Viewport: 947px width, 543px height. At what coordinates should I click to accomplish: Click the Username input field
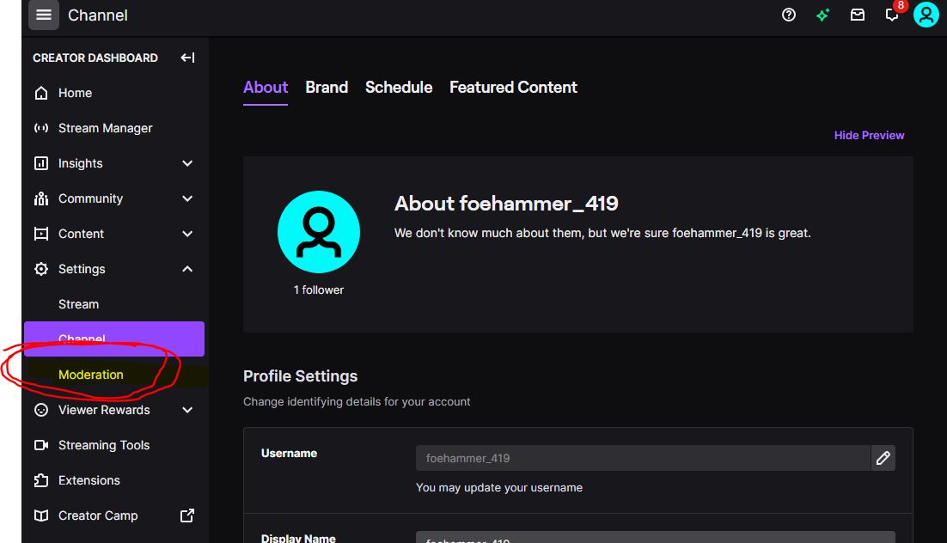coord(643,458)
